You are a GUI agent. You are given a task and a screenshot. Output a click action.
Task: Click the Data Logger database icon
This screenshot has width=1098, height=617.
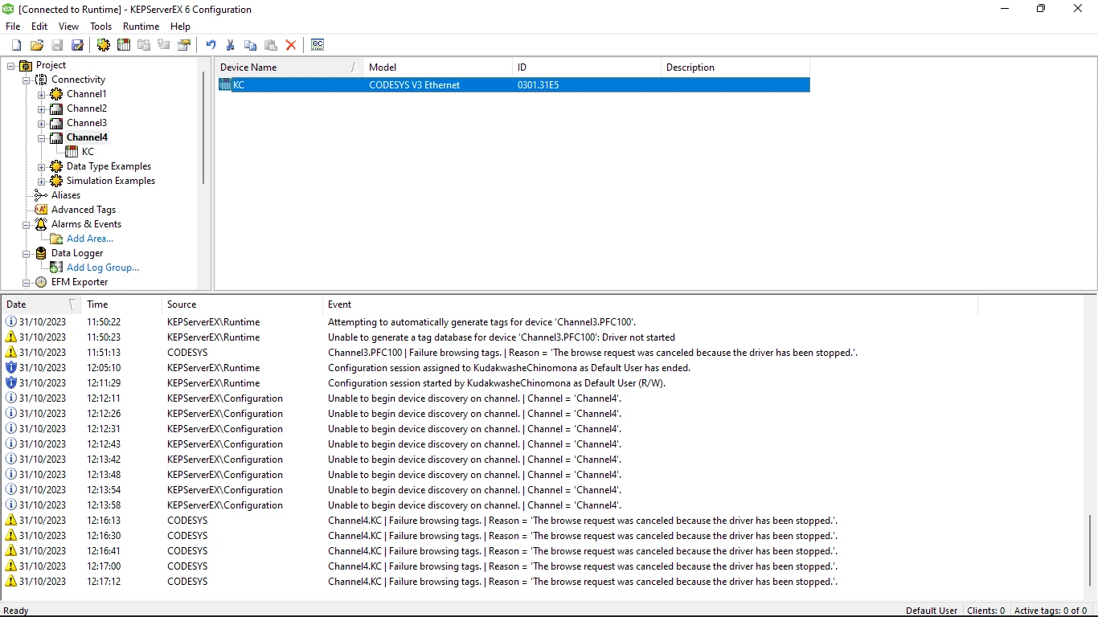(41, 253)
